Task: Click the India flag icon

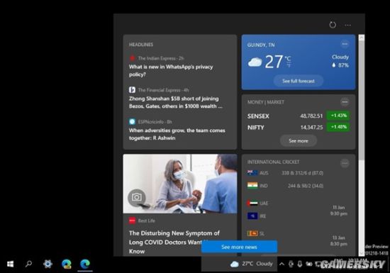Action: tap(252, 186)
